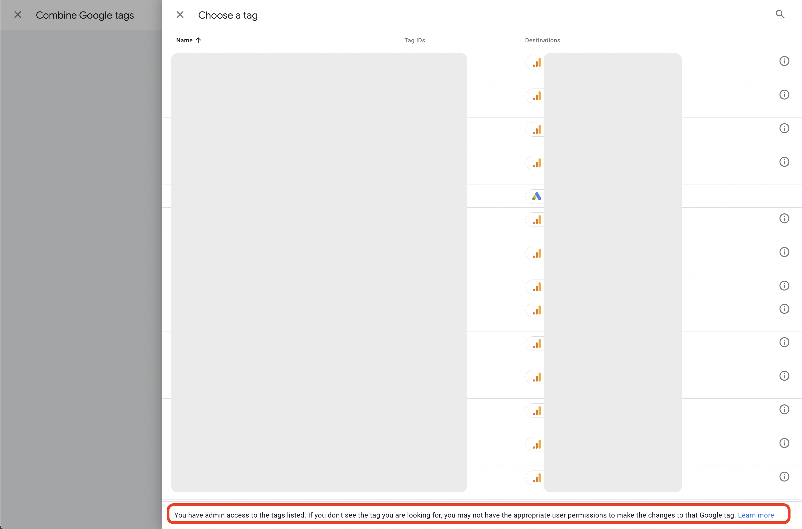Viewport: 802px width, 529px height.
Task: Click the admin access notice text
Action: [x=455, y=515]
